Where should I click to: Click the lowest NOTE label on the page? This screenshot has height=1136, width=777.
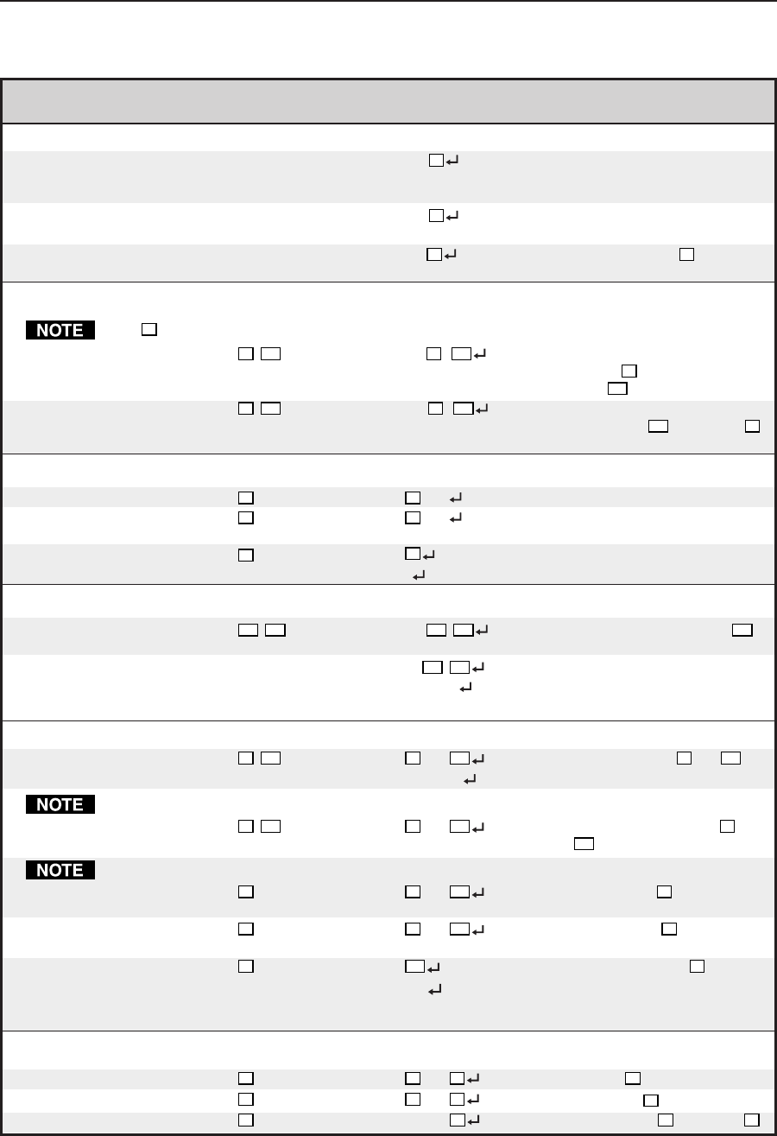point(60,870)
